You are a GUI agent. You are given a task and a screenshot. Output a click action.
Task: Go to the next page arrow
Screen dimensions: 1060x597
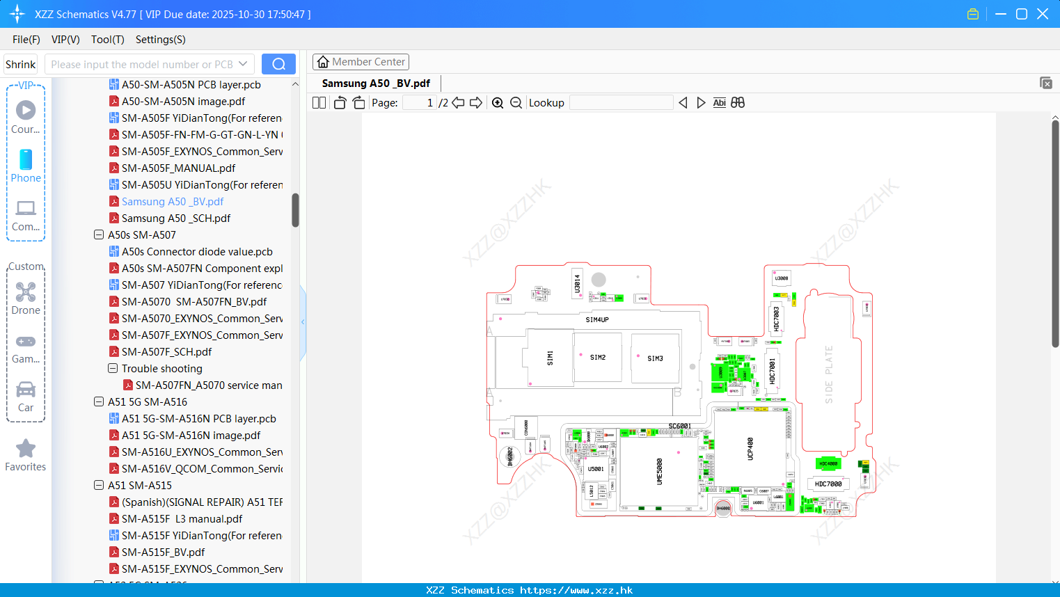(476, 102)
